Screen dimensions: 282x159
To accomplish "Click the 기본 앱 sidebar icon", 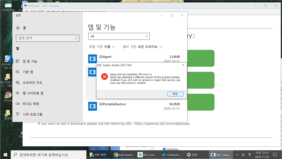I will [18, 72].
